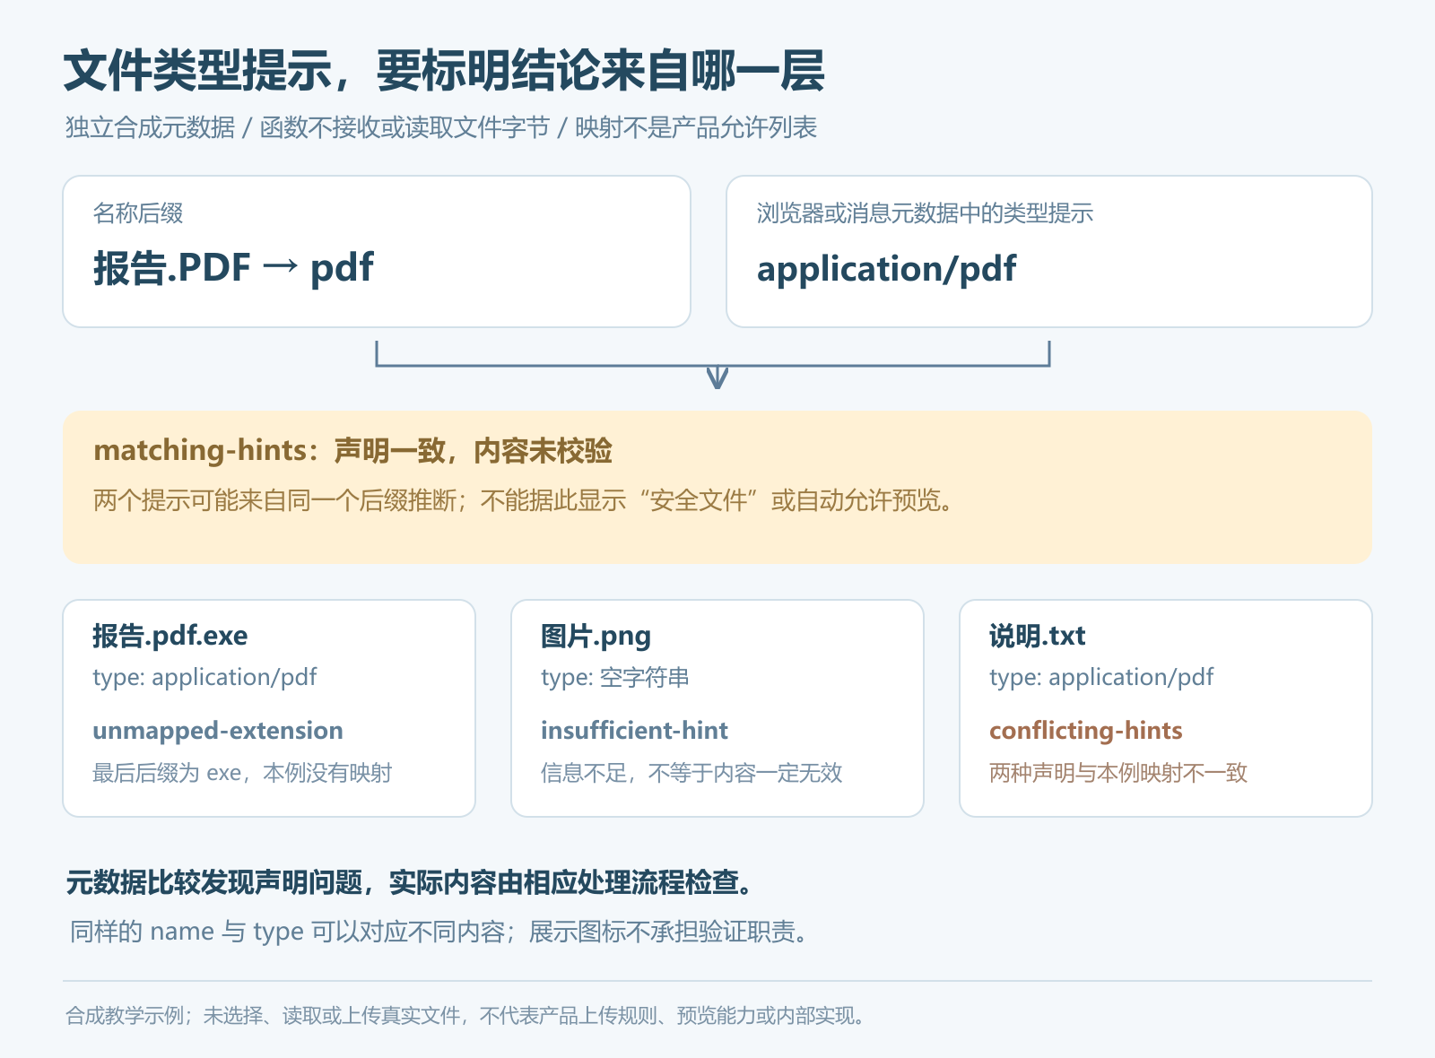Click the 说明.txt file name
The width and height of the screenshot is (1435, 1058).
1037,637
